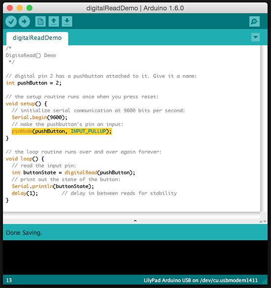Open the Serial Monitor
The width and height of the screenshot is (271, 288).
(x=254, y=22)
